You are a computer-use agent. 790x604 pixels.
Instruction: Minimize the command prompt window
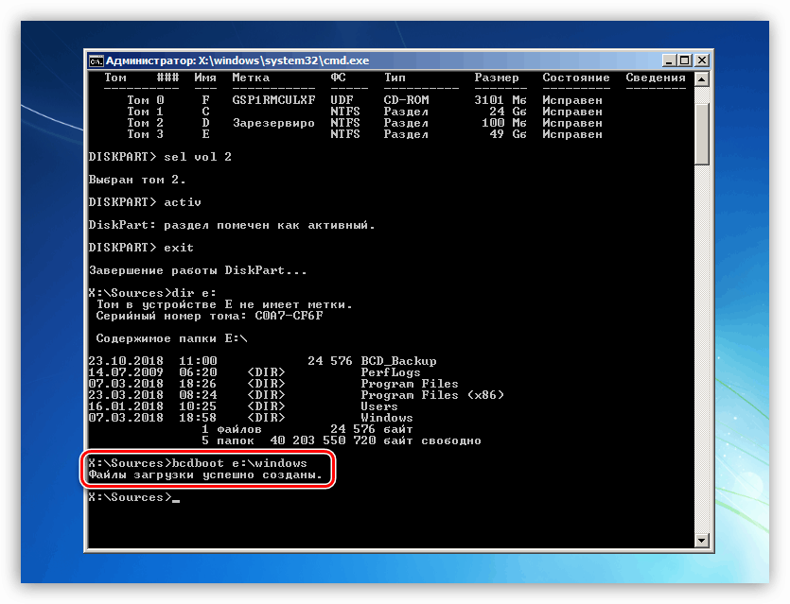pos(669,60)
